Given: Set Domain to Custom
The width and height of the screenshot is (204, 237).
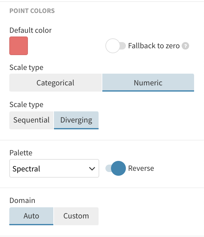Looking at the screenshot, I should (x=76, y=216).
